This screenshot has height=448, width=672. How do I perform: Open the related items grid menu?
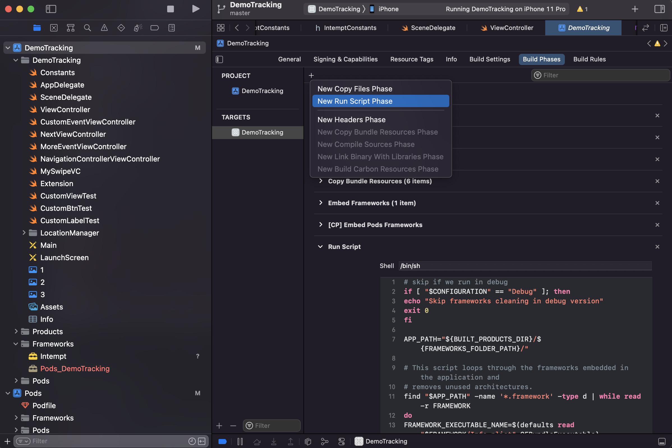click(221, 28)
